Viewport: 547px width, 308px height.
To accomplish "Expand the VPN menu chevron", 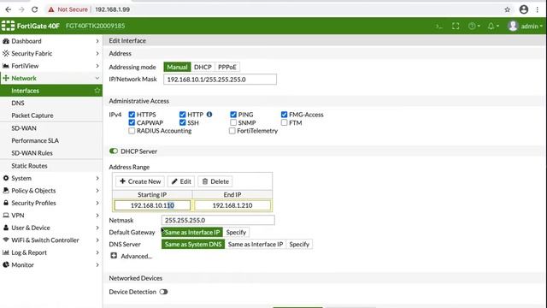I will coord(97,215).
